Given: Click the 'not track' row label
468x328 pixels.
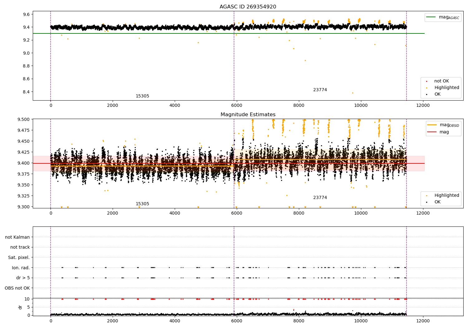Looking at the screenshot, I should 20,247.
